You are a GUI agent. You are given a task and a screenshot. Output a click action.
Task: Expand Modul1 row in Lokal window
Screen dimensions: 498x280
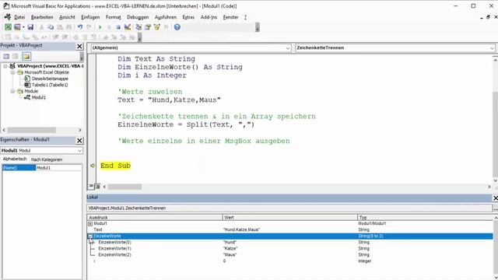click(90, 224)
